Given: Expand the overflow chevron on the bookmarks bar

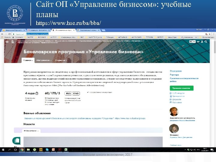Looking at the screenshot, I should 196,37.
